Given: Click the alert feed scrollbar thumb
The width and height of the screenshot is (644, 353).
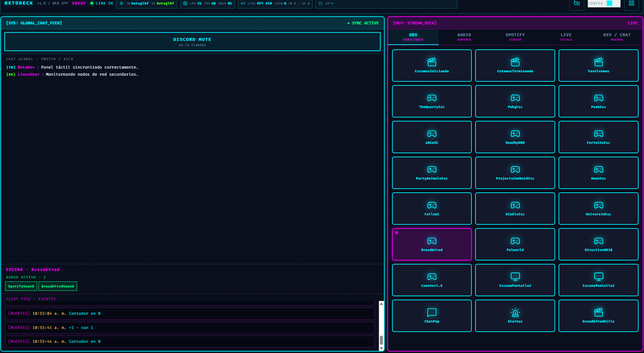Looking at the screenshot, I should pos(381,340).
